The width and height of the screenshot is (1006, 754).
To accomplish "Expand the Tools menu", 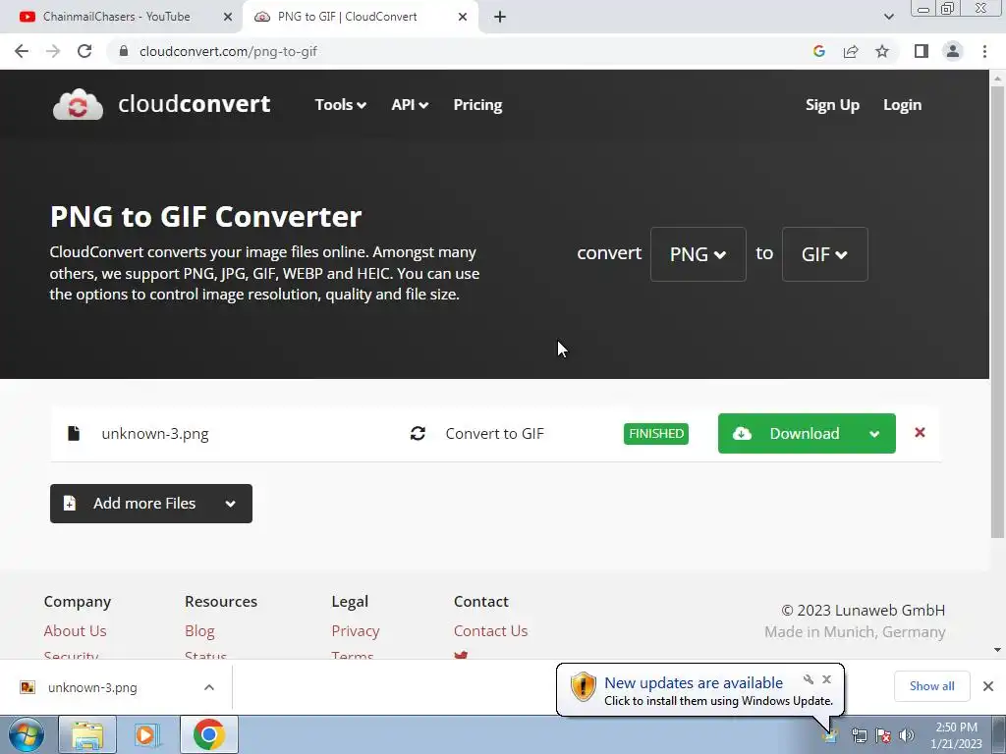I will (340, 104).
